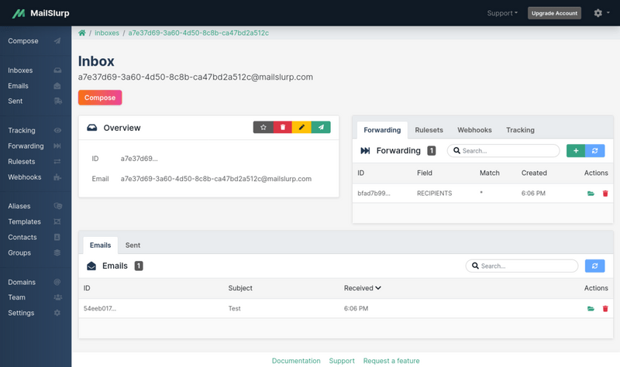Open the Documentation footer link
The width and height of the screenshot is (620, 367).
click(296, 361)
